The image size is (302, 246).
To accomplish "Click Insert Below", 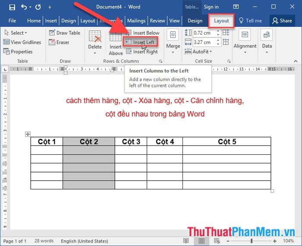I will coord(143,33).
